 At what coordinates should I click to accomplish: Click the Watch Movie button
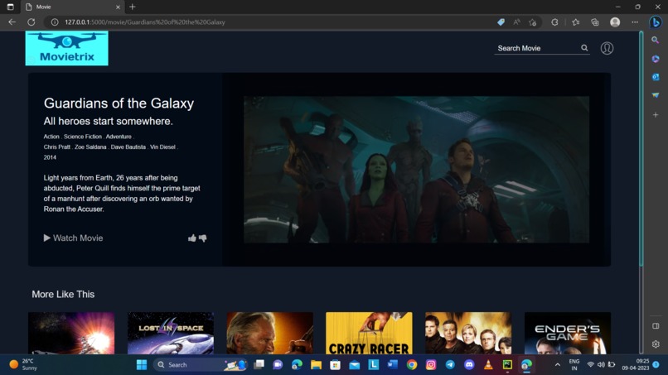[x=73, y=238]
